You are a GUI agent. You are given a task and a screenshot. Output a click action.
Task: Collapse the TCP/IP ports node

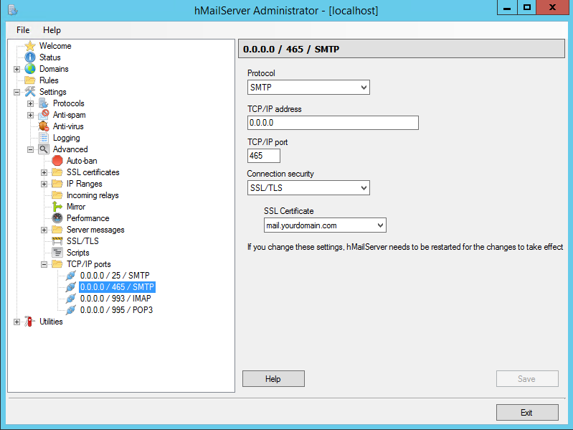coord(44,264)
